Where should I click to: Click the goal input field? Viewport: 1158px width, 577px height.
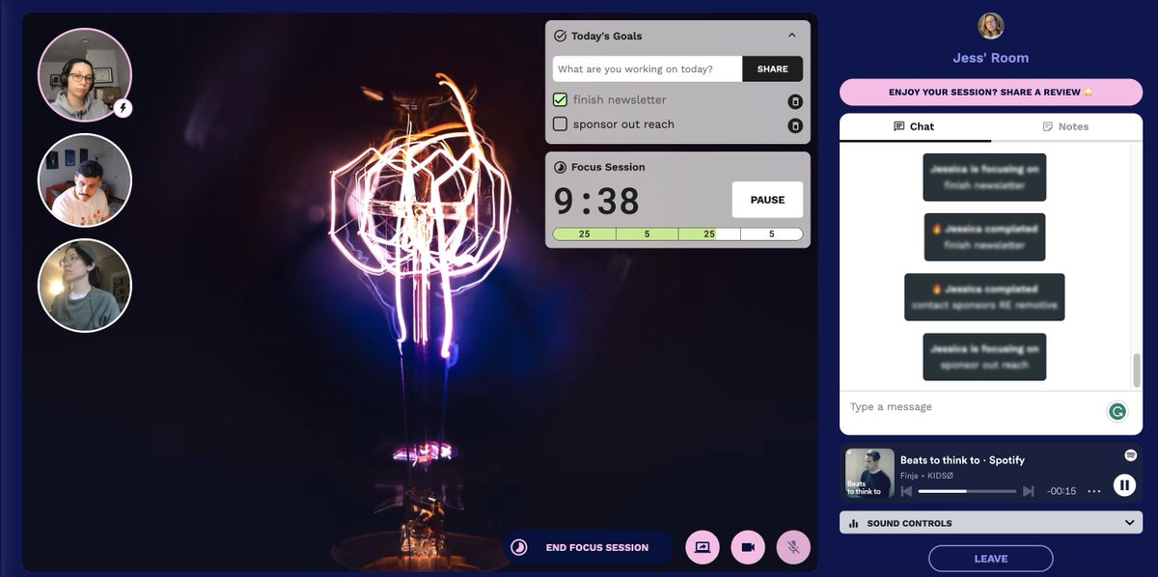pyautogui.click(x=648, y=69)
